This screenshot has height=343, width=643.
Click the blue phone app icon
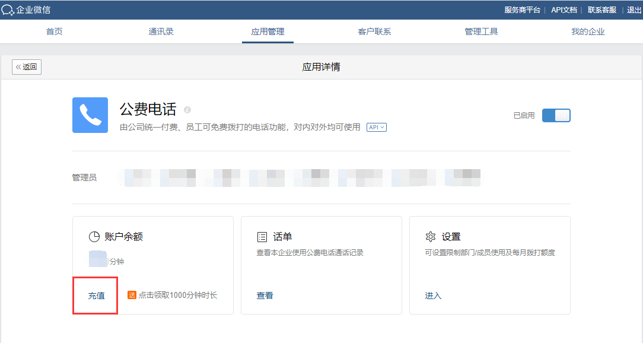pos(90,115)
